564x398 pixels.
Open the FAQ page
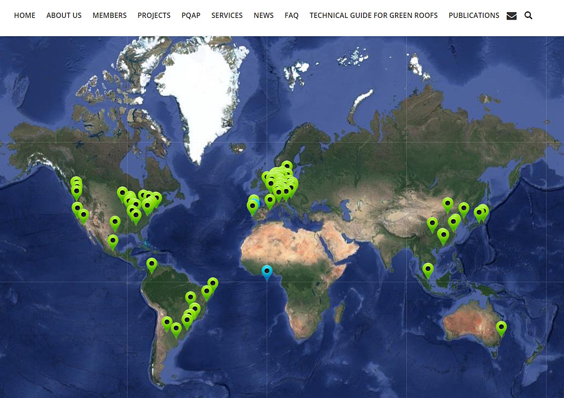(292, 15)
